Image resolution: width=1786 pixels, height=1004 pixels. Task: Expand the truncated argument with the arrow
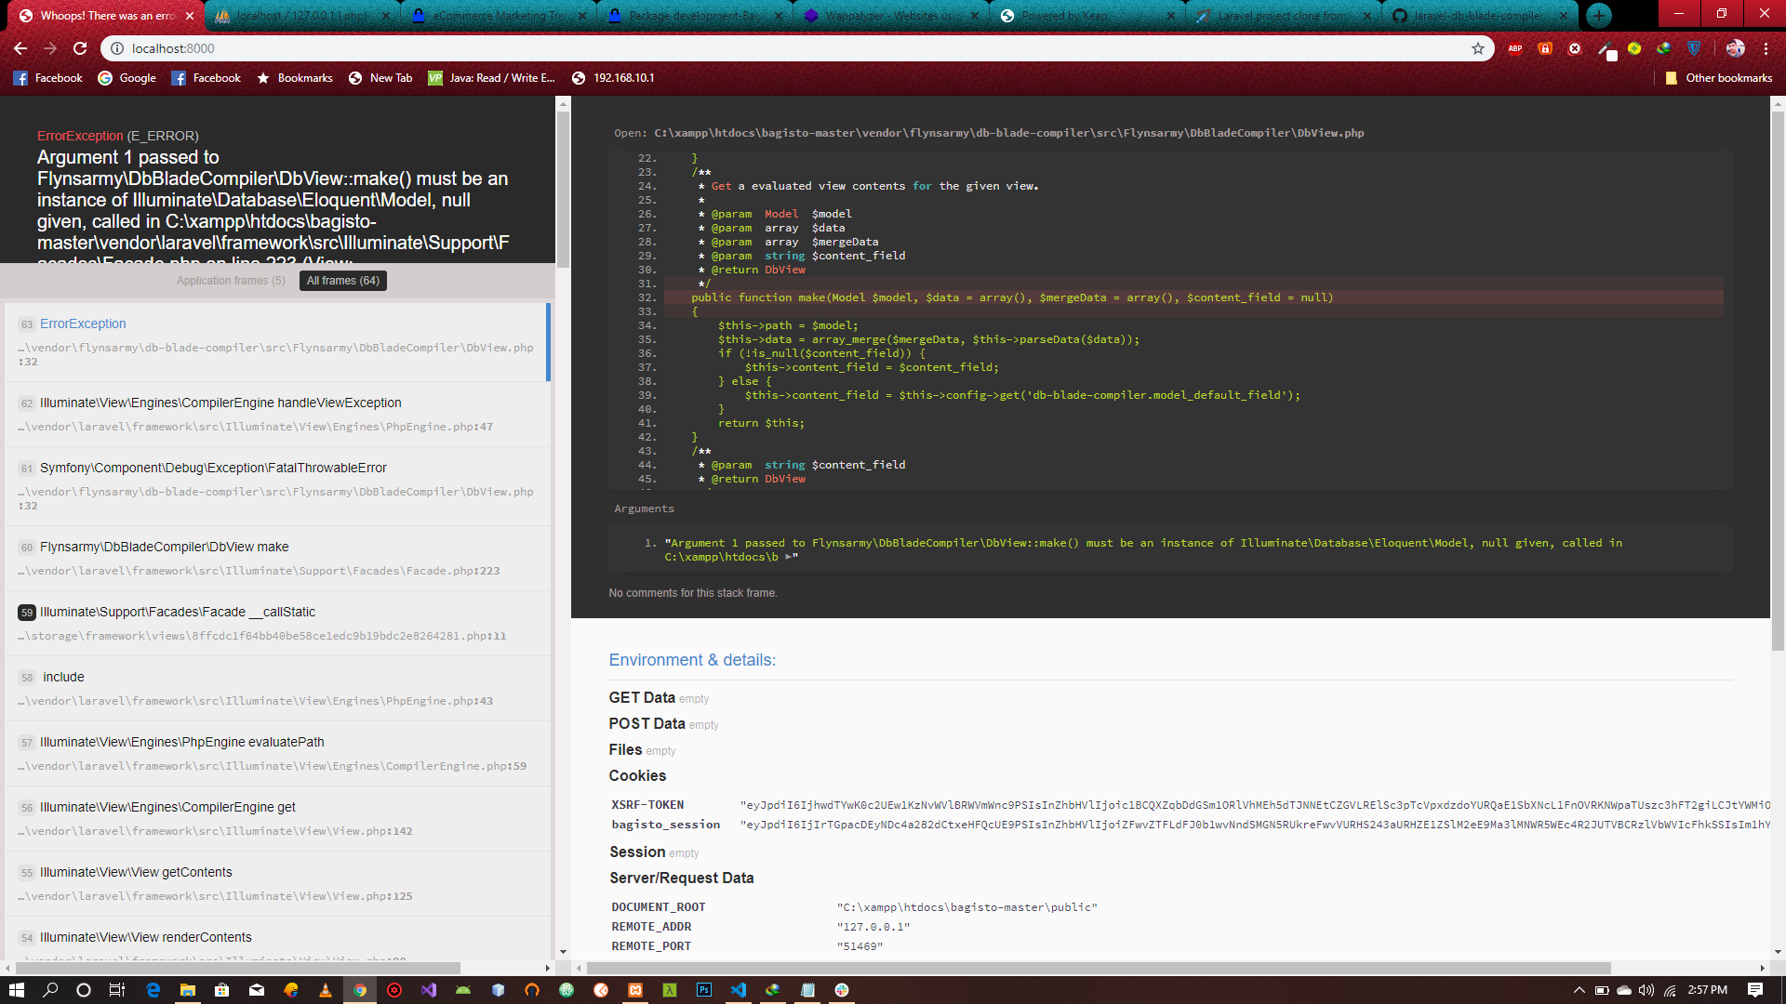788,557
